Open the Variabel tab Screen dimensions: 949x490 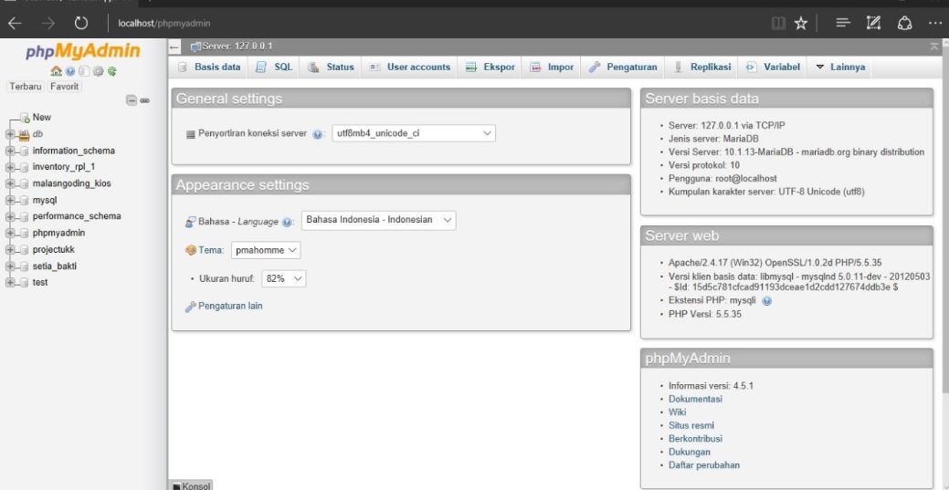[x=775, y=68]
